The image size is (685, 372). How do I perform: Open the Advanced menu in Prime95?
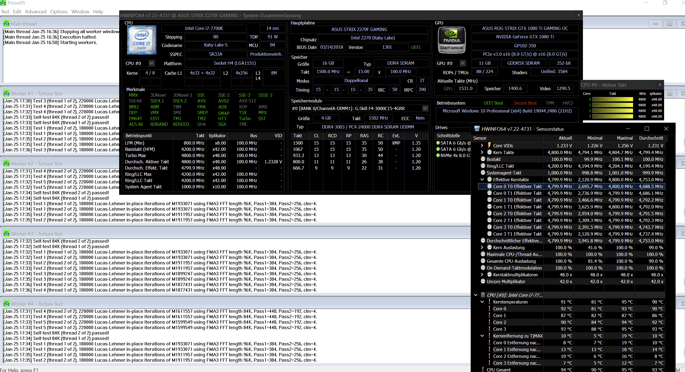[36, 12]
